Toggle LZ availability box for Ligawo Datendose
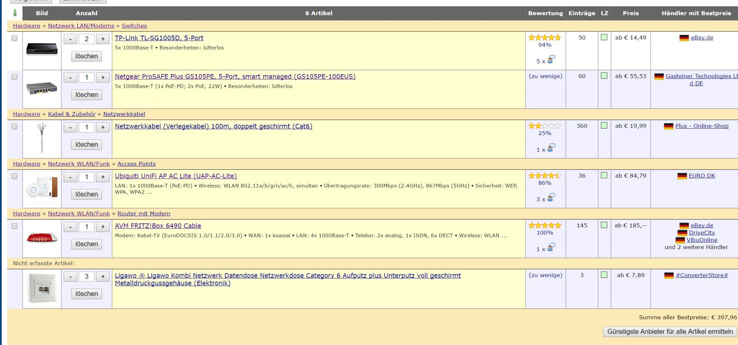Image resolution: width=738 pixels, height=345 pixels. tap(604, 275)
